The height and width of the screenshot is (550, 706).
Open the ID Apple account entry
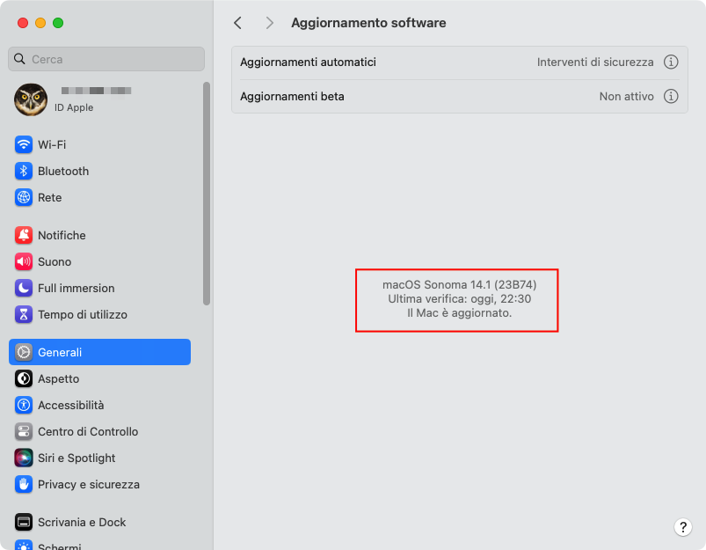coord(100,99)
